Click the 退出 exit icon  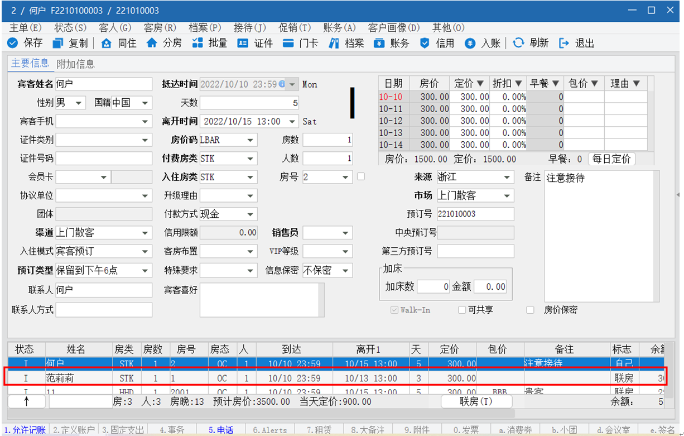[x=564, y=43]
